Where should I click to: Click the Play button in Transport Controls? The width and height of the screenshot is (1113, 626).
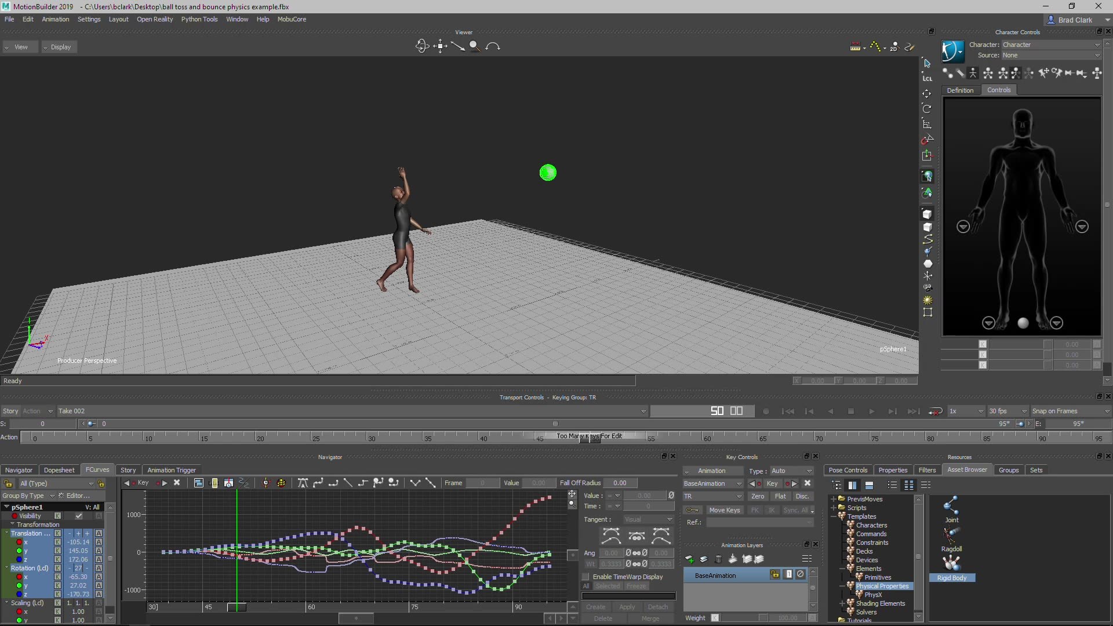pos(871,412)
